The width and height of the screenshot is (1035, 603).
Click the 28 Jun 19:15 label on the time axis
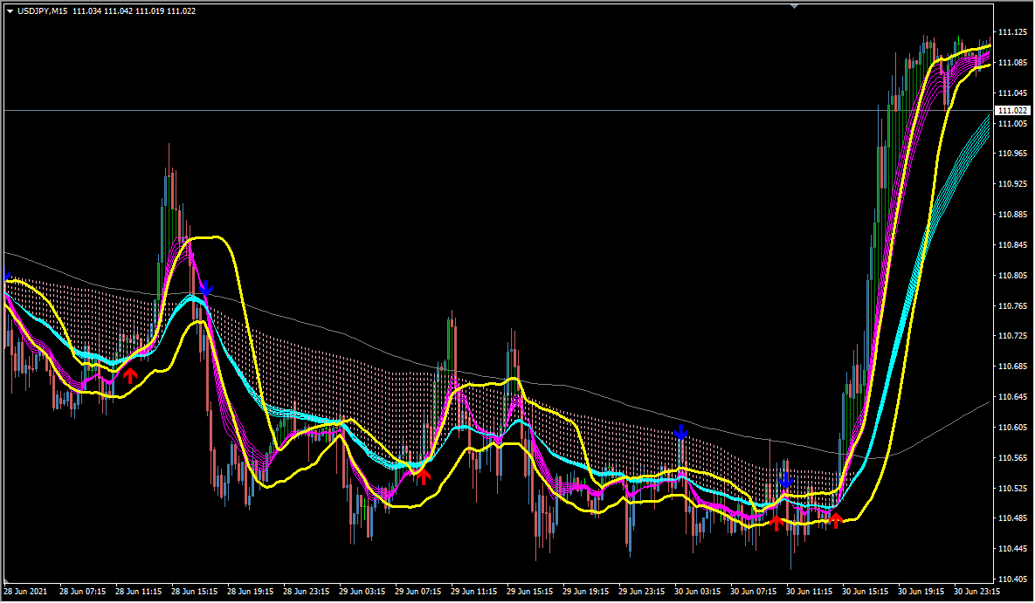point(251,592)
